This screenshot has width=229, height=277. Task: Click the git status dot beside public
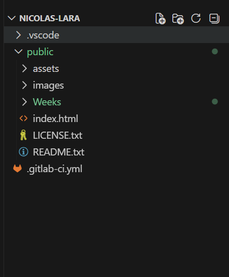pyautogui.click(x=215, y=52)
